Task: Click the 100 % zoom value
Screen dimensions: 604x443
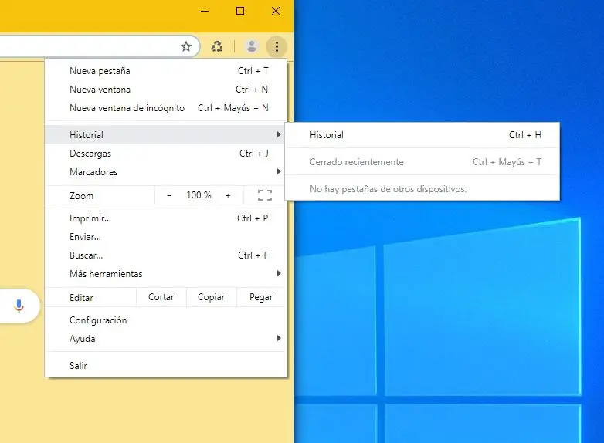Action: [x=199, y=195]
